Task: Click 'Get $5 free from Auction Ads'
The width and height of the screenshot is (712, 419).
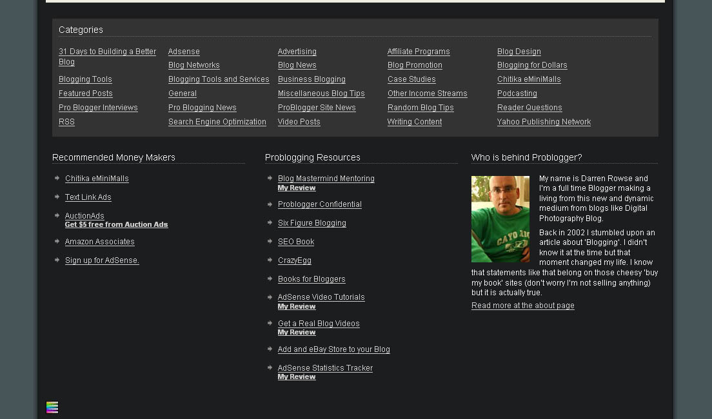Action: (x=116, y=225)
